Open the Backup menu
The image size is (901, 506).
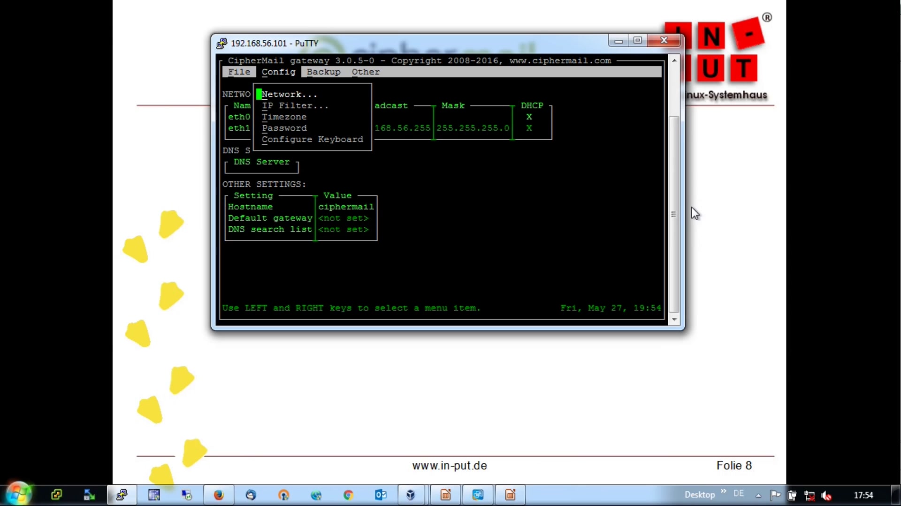coord(324,72)
